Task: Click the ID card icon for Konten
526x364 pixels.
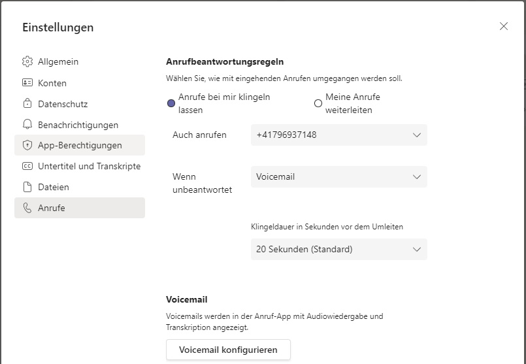Action: pos(27,82)
